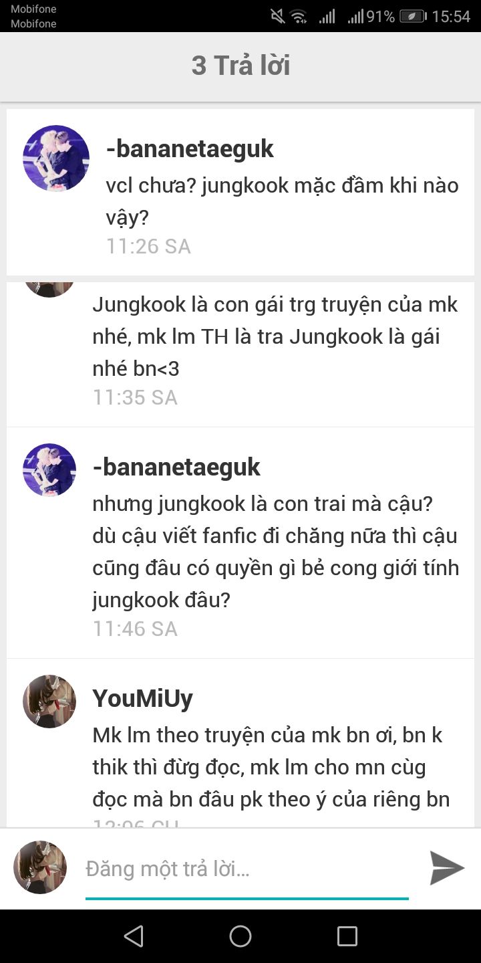
Task: Tap YouMiUy's reply beginning "Mk lm theo truyện"
Action: (x=271, y=767)
